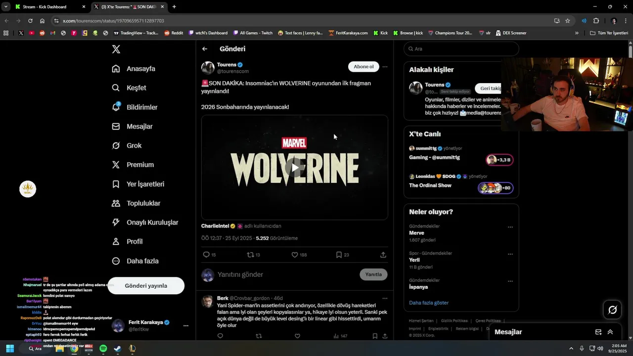Open Mesajlar from the left sidebar
The image size is (633, 356).
pos(133,127)
